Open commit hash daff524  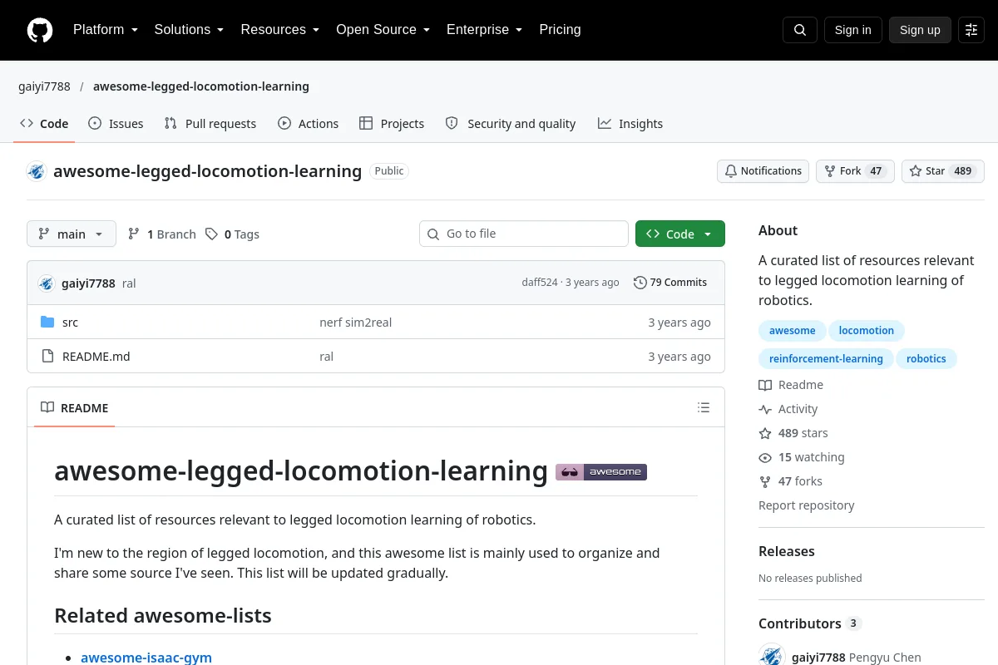pos(540,283)
